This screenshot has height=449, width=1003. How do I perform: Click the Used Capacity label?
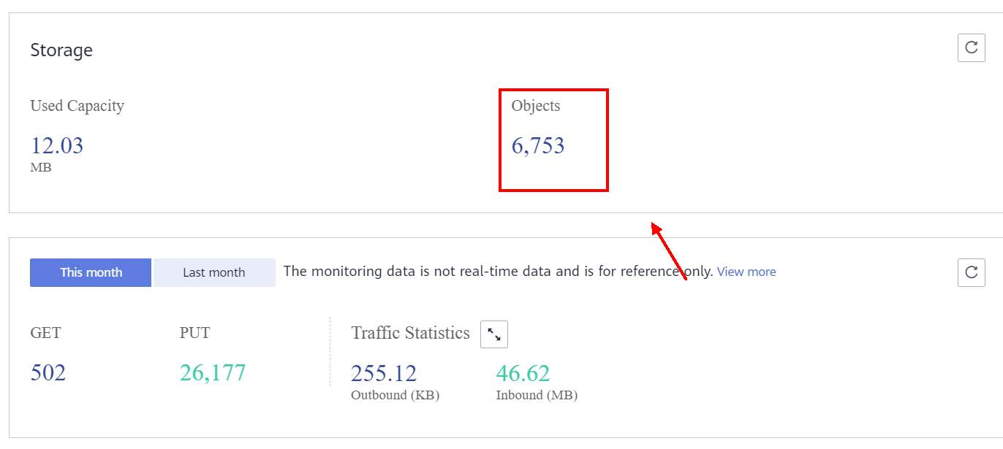coord(77,106)
